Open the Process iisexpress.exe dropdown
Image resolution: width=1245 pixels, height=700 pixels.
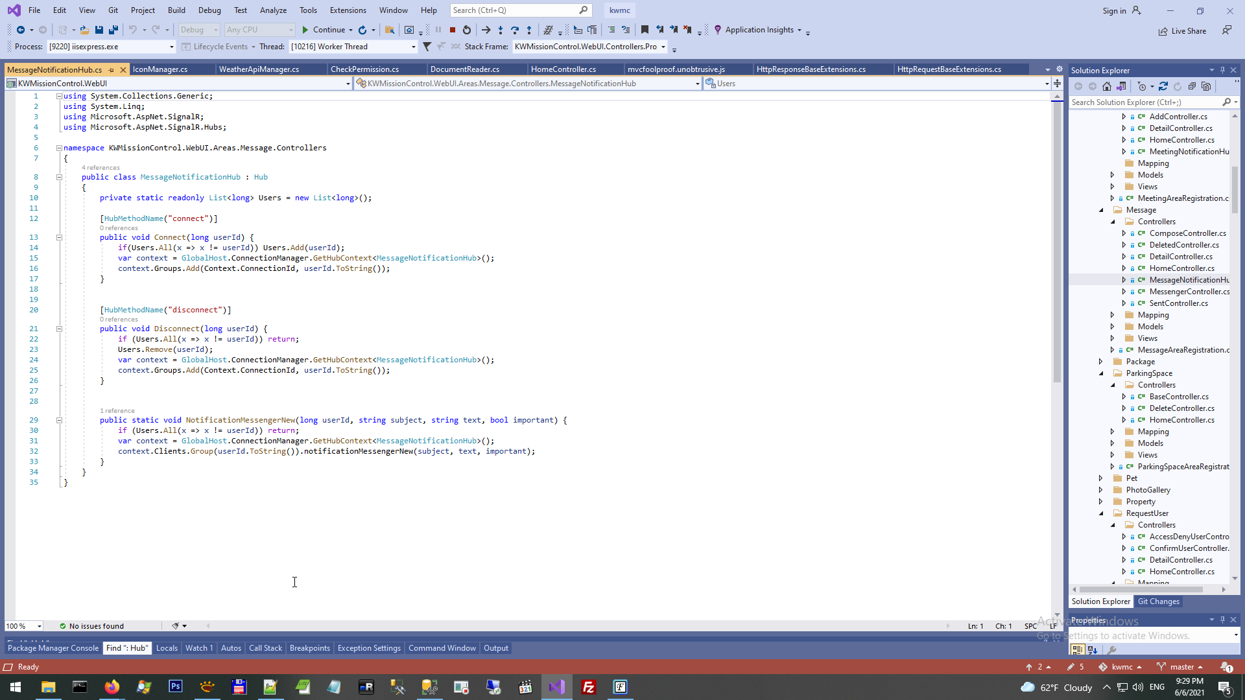pyautogui.click(x=172, y=47)
